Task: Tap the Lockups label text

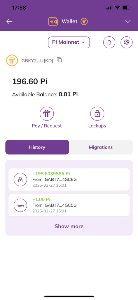Action: click(x=97, y=126)
